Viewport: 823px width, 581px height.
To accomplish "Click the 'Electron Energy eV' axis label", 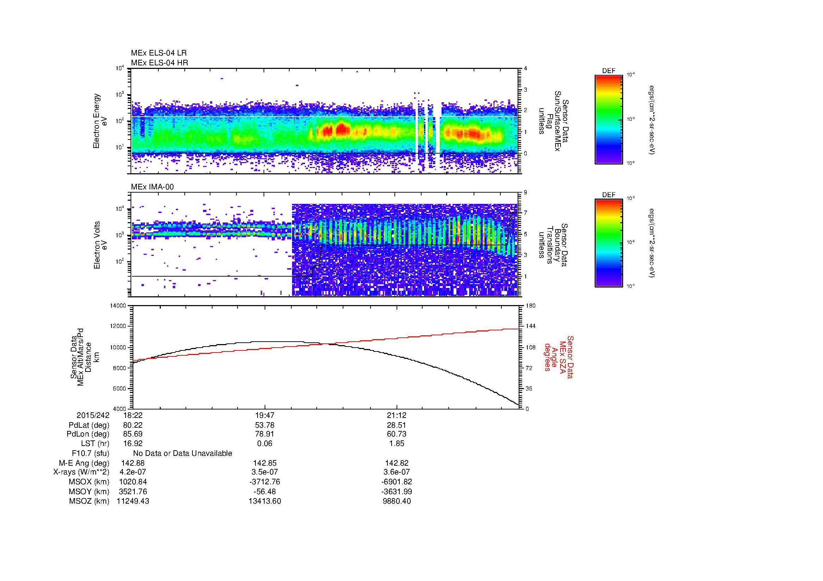I will pos(100,121).
